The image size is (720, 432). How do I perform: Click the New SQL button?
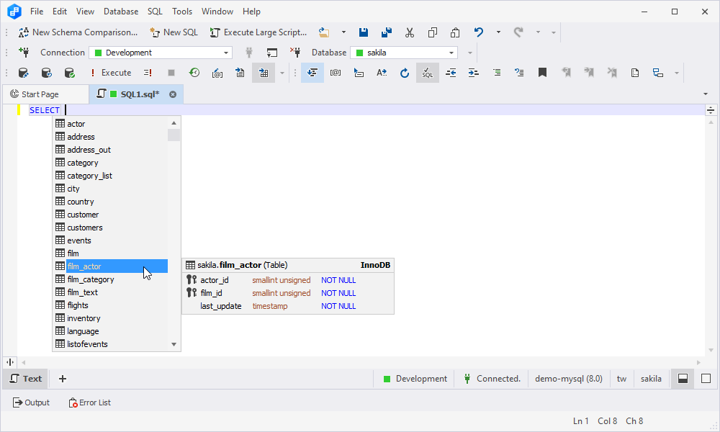coord(174,32)
